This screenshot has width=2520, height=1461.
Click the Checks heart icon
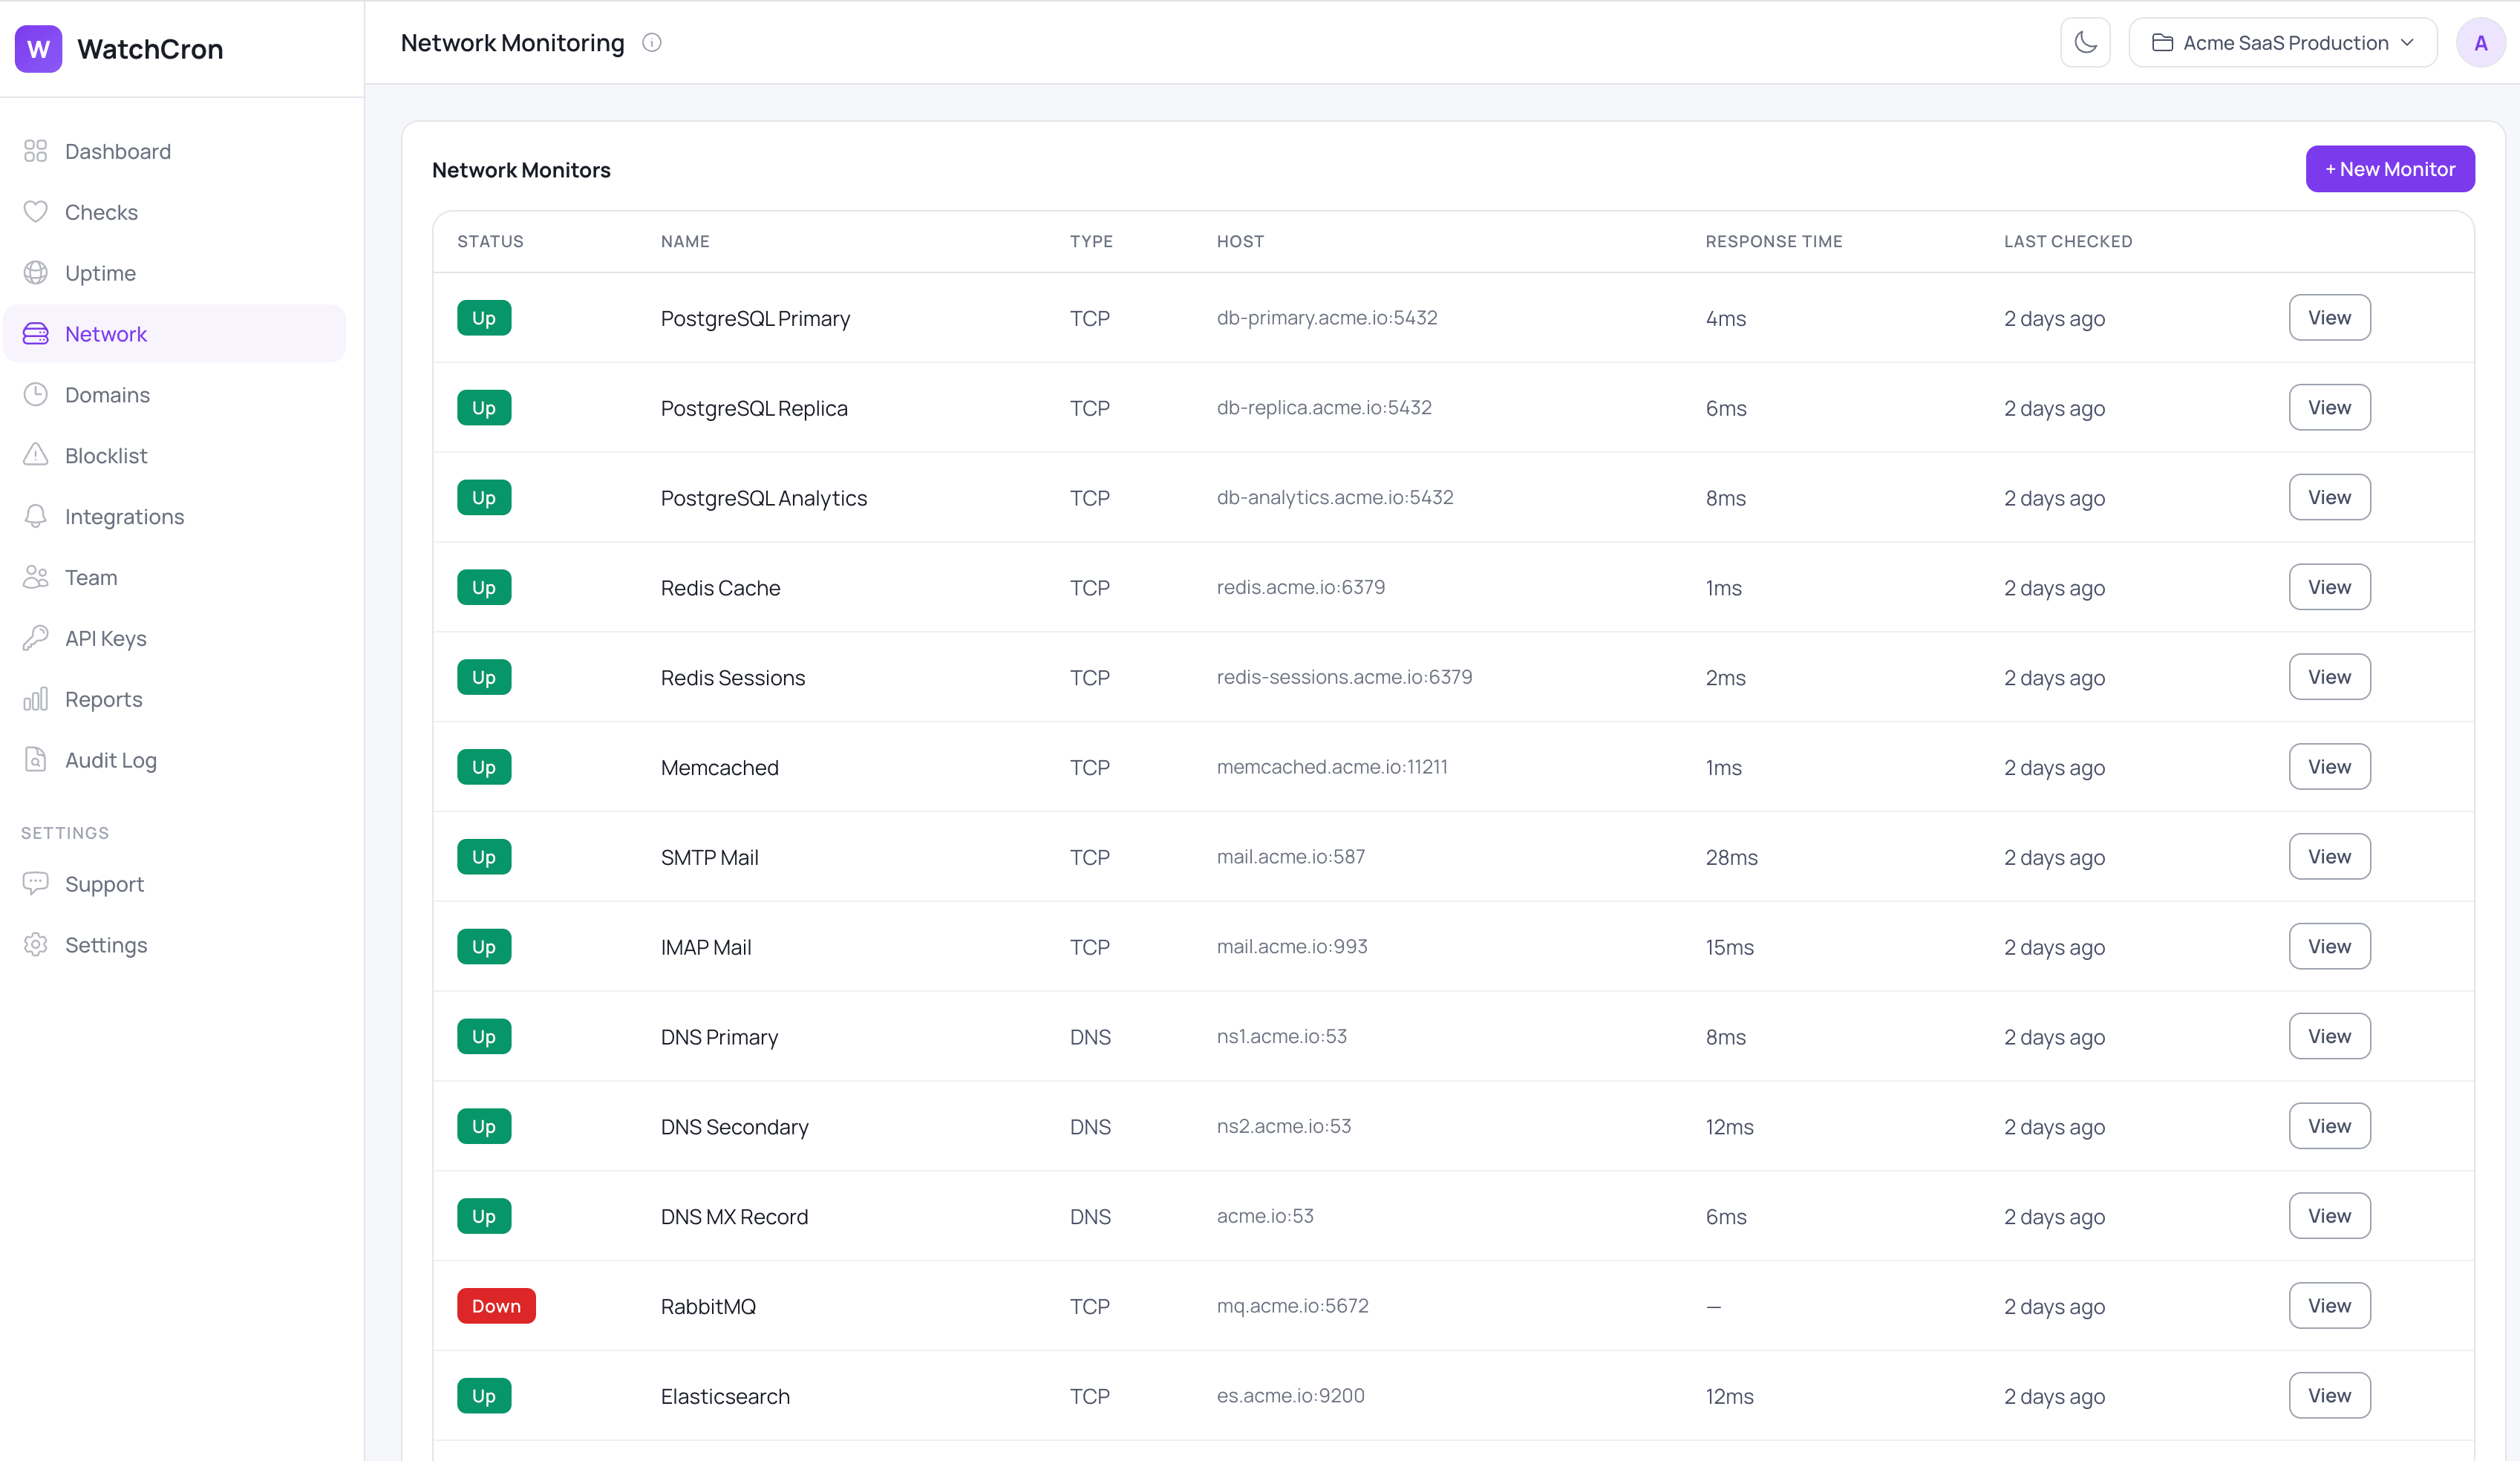point(35,212)
